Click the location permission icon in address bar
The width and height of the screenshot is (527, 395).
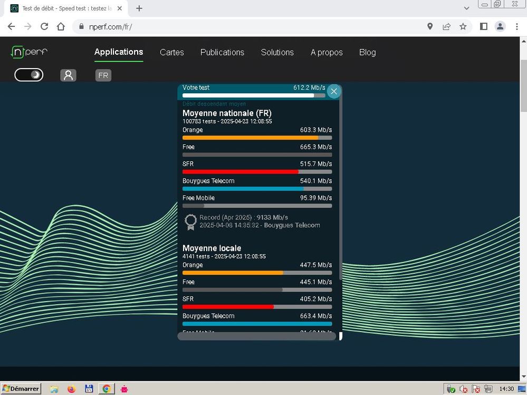pos(430,26)
